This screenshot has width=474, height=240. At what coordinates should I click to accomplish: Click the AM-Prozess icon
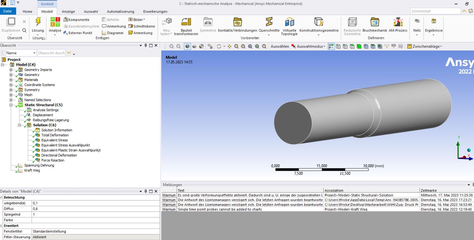[x=398, y=22]
